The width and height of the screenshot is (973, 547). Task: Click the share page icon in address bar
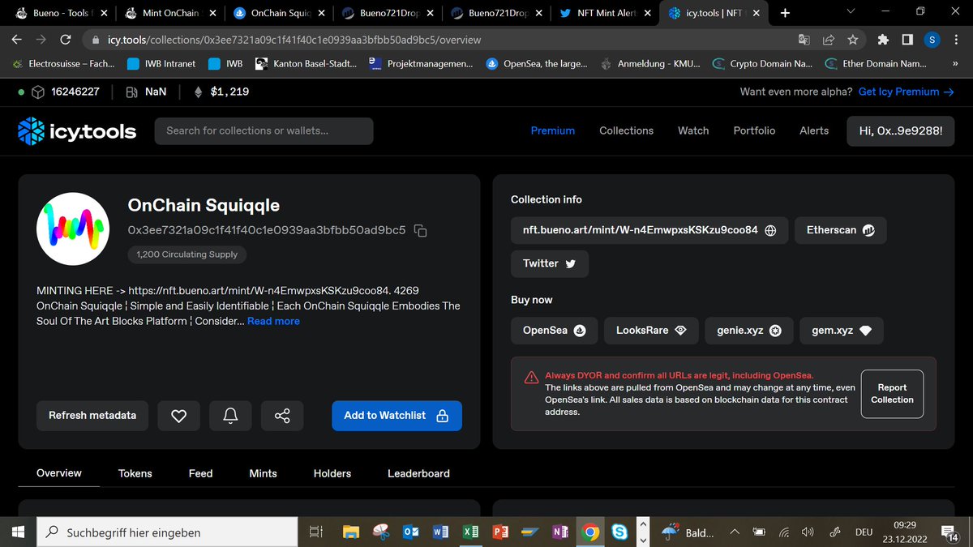pos(828,39)
